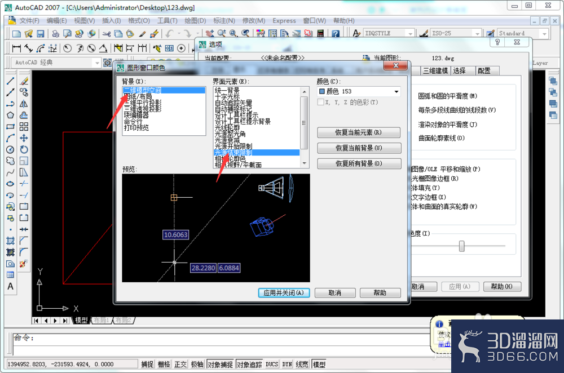Image resolution: width=564 pixels, height=373 pixels.
Task: Click the New drawing icon in the toolbar
Action: (16, 34)
